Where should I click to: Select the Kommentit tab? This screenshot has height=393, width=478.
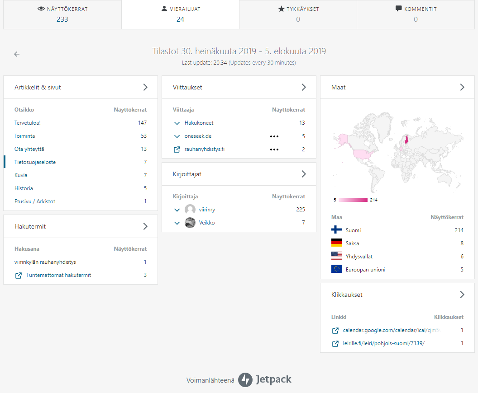point(416,14)
